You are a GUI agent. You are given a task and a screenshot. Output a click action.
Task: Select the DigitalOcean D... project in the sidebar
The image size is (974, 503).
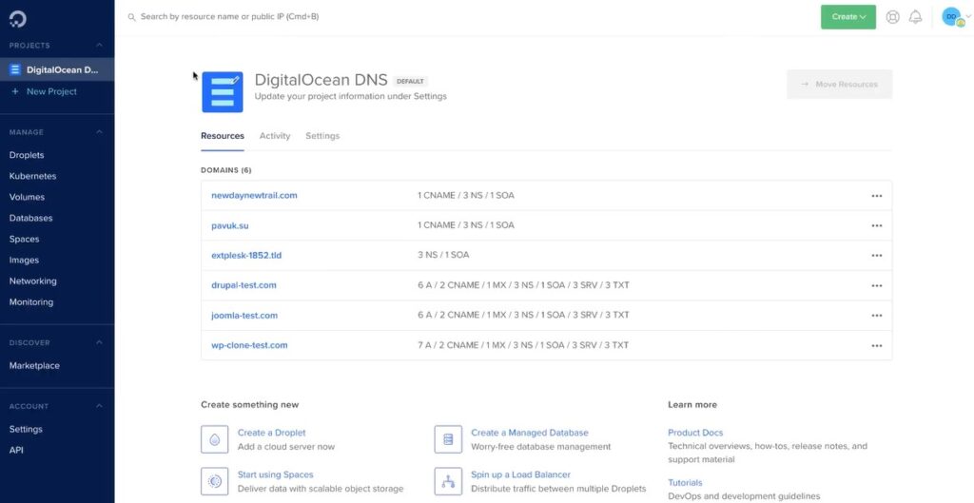(x=57, y=69)
